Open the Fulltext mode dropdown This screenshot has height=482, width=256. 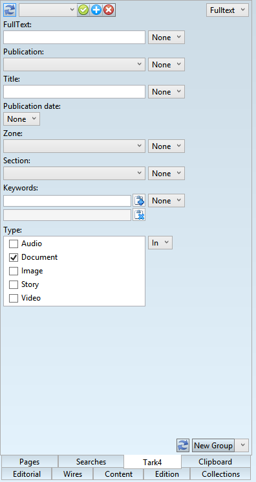click(x=227, y=10)
